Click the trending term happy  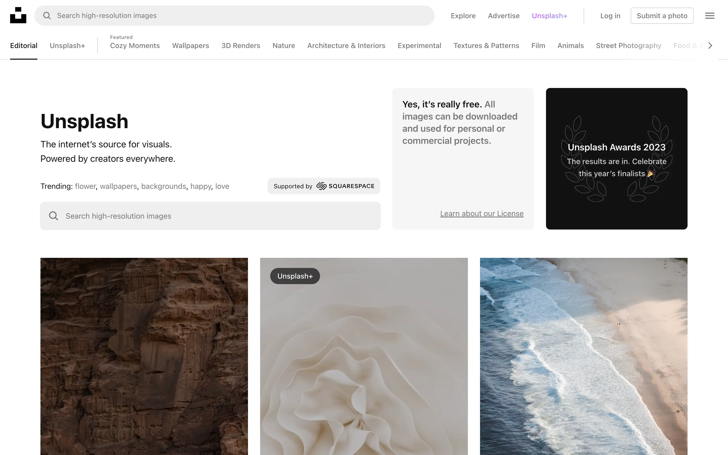point(201,186)
